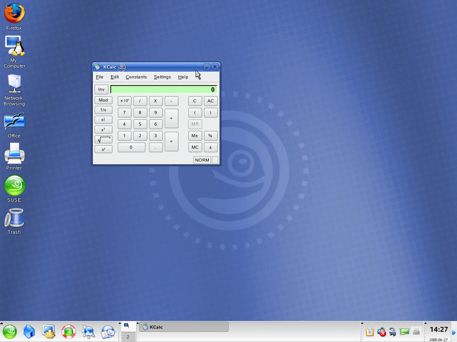Click the muted volume tray icon
This screenshot has height=342, width=457.
click(382, 332)
